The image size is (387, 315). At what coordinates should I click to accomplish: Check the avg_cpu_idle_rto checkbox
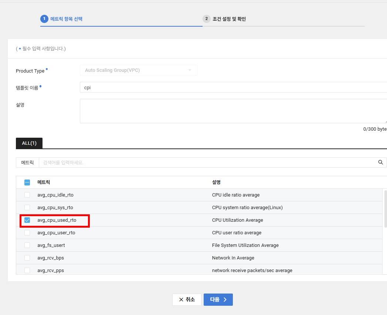(27, 195)
